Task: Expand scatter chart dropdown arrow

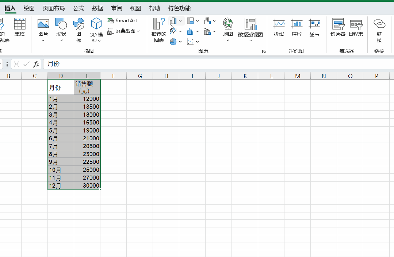Action: point(197,42)
